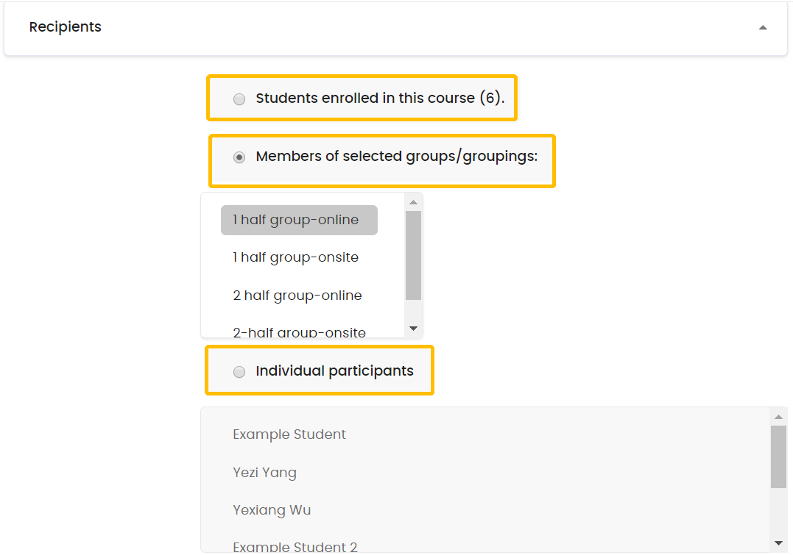Viewport: 793px width, 555px height.
Task: Click groups list scroll up arrow
Action: point(413,202)
